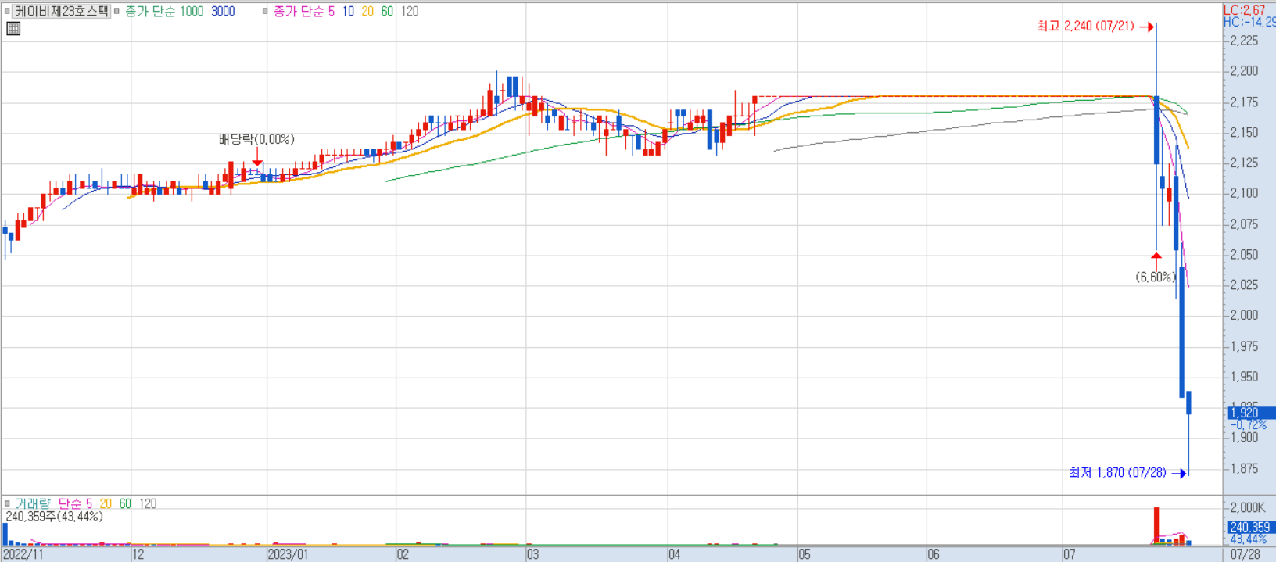This screenshot has height=562, width=1276.
Task: Select the orange 20 label in volume legend
Action: tap(106, 503)
